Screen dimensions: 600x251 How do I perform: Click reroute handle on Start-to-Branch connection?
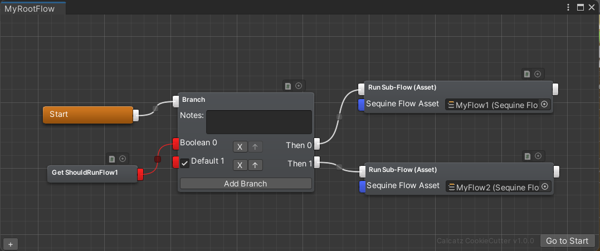155,108
